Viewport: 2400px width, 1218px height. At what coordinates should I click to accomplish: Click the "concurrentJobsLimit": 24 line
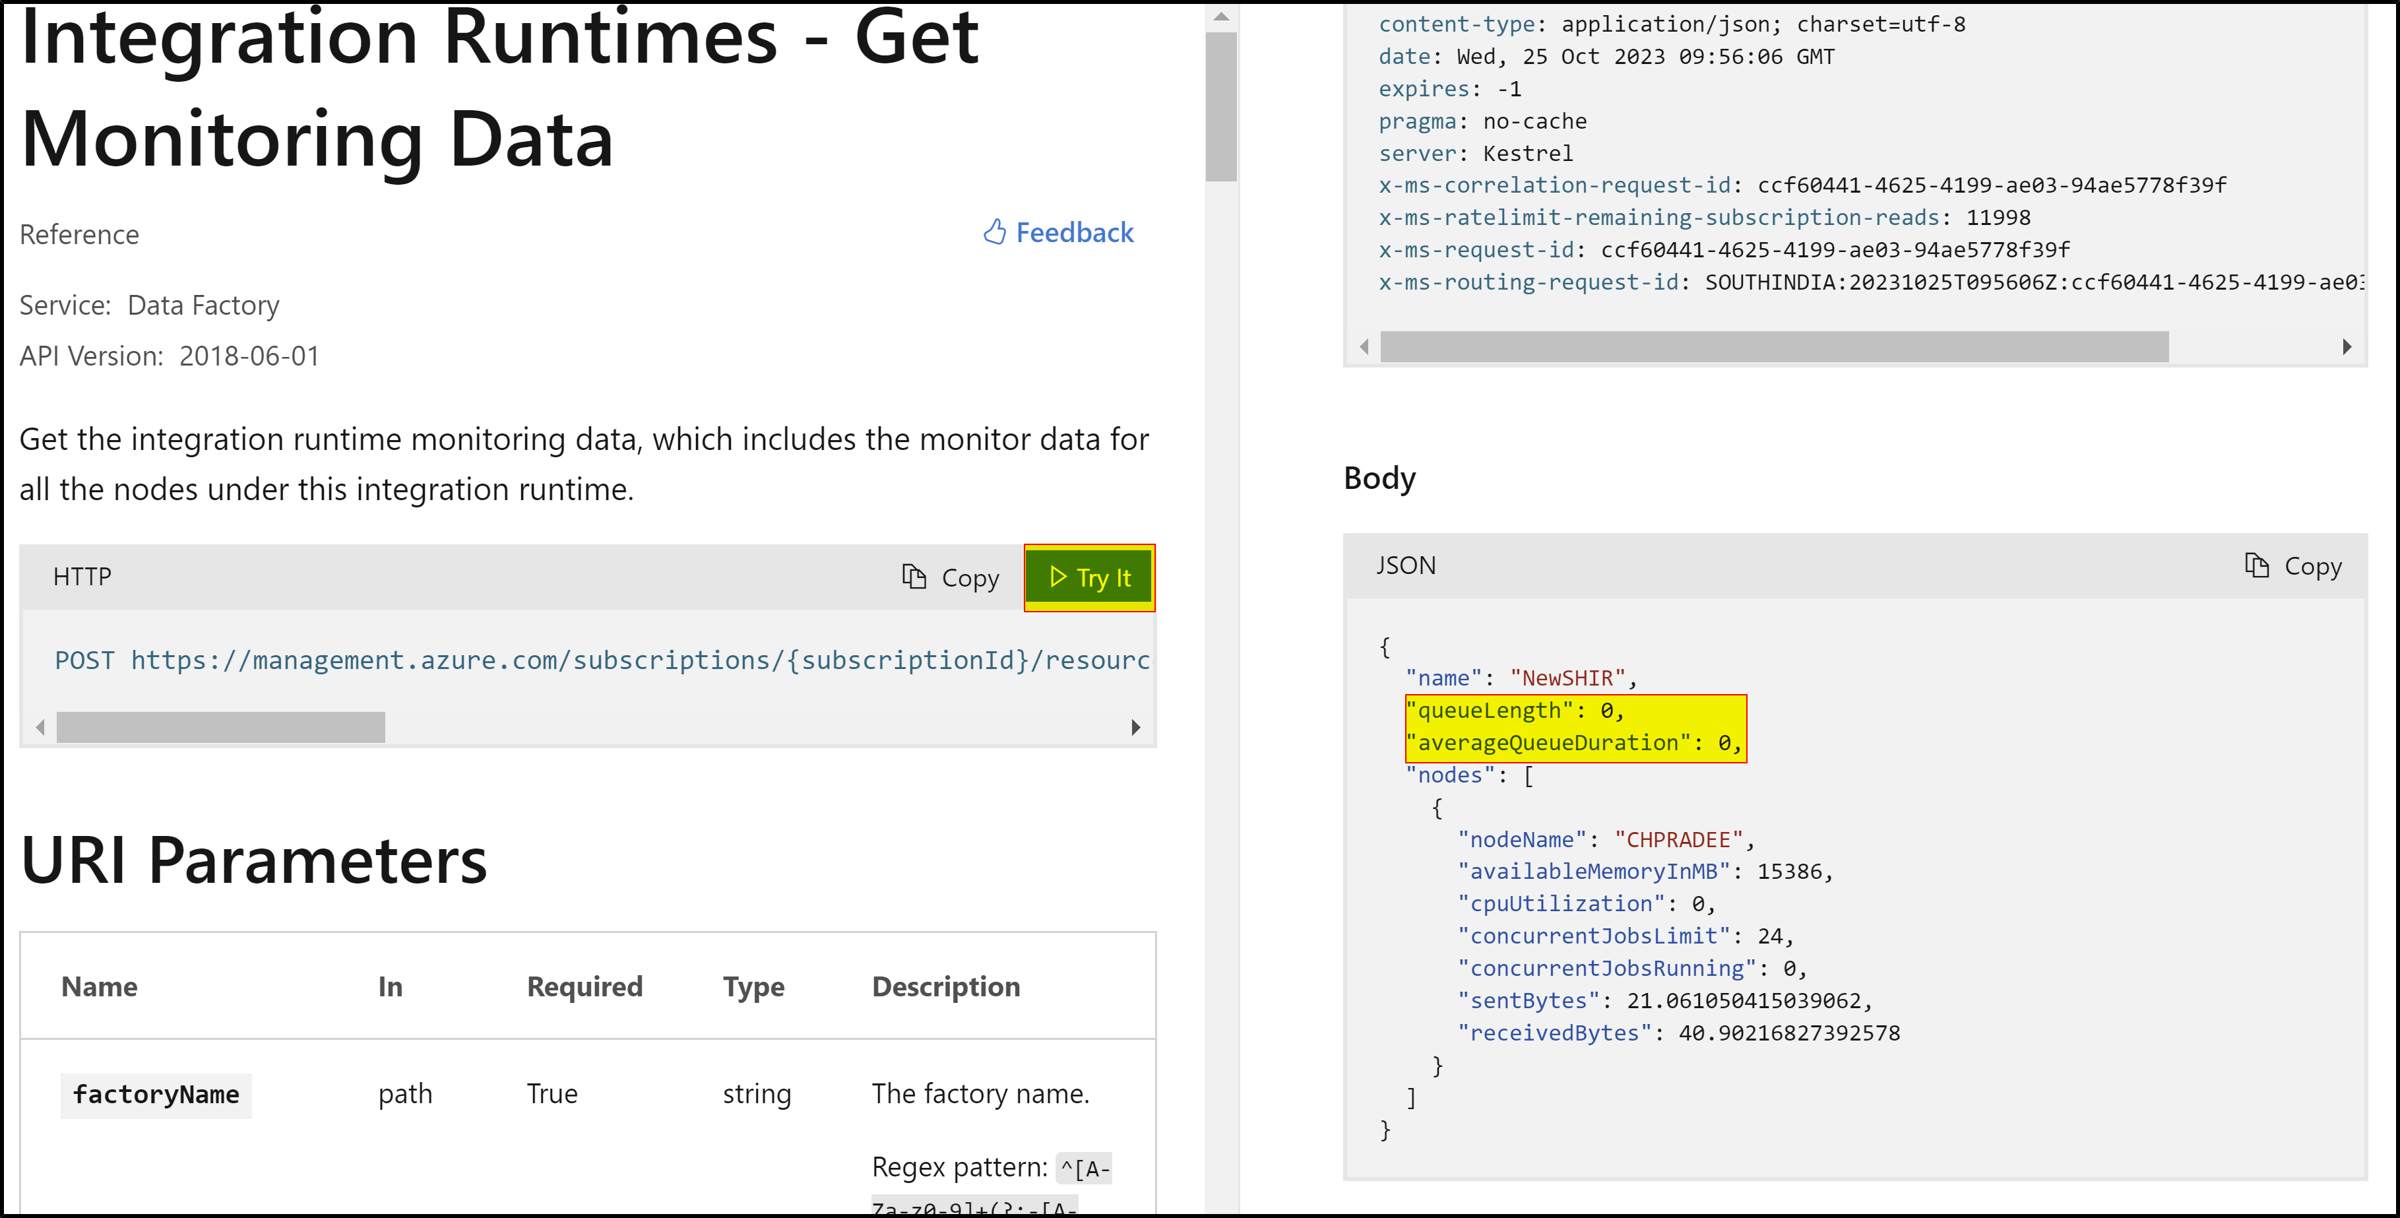coord(1626,936)
